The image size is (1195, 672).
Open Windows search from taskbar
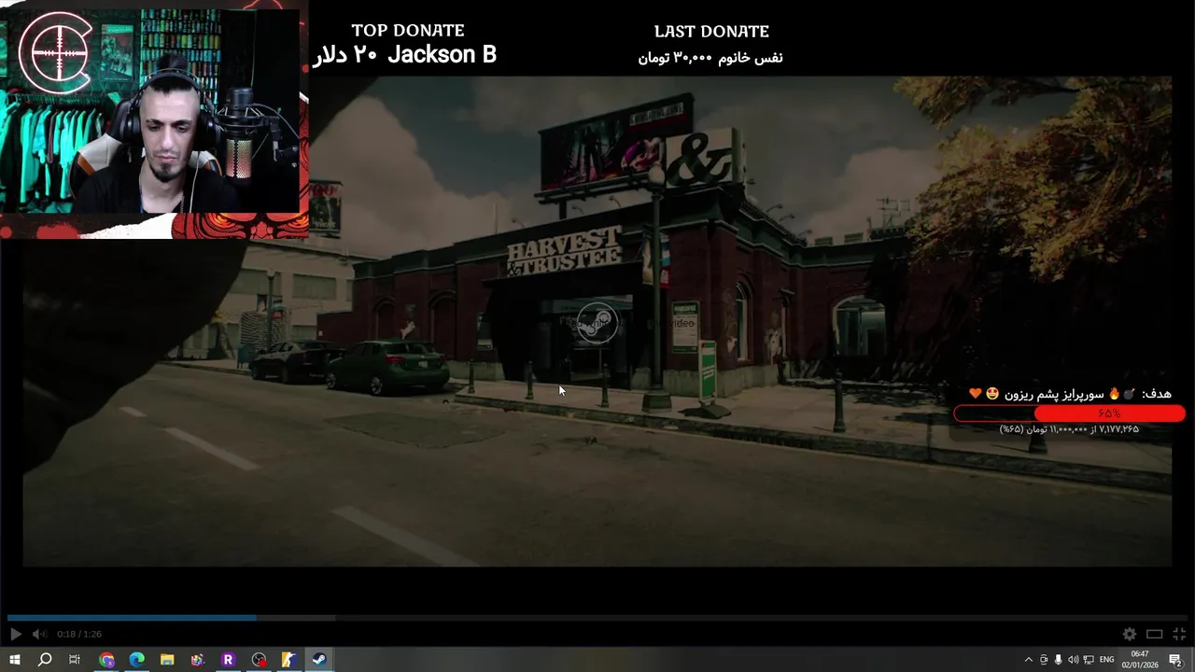click(x=45, y=660)
